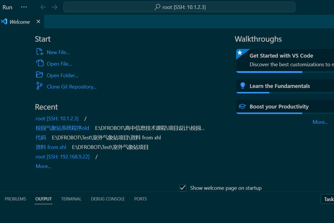Click the command center search box

click(x=179, y=7)
